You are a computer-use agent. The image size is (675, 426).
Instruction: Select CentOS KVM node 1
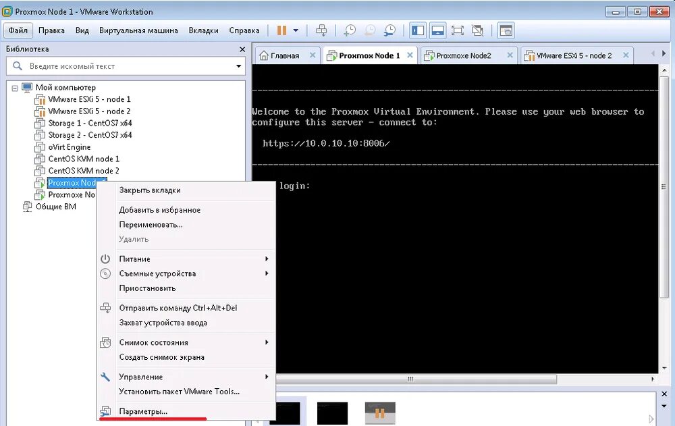(84, 159)
